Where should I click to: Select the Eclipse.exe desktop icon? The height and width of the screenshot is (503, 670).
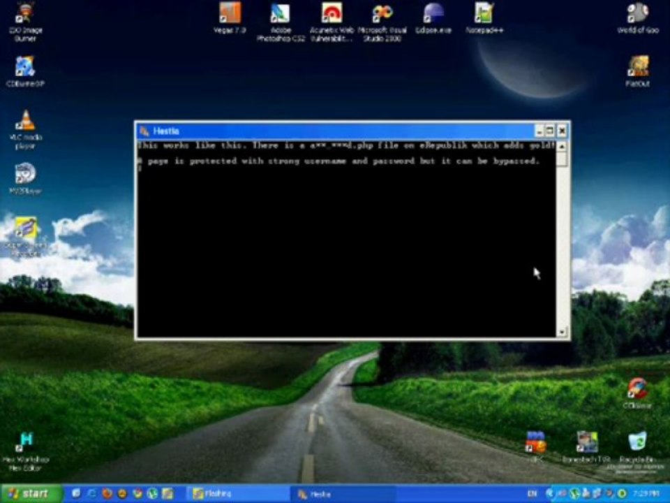(433, 18)
